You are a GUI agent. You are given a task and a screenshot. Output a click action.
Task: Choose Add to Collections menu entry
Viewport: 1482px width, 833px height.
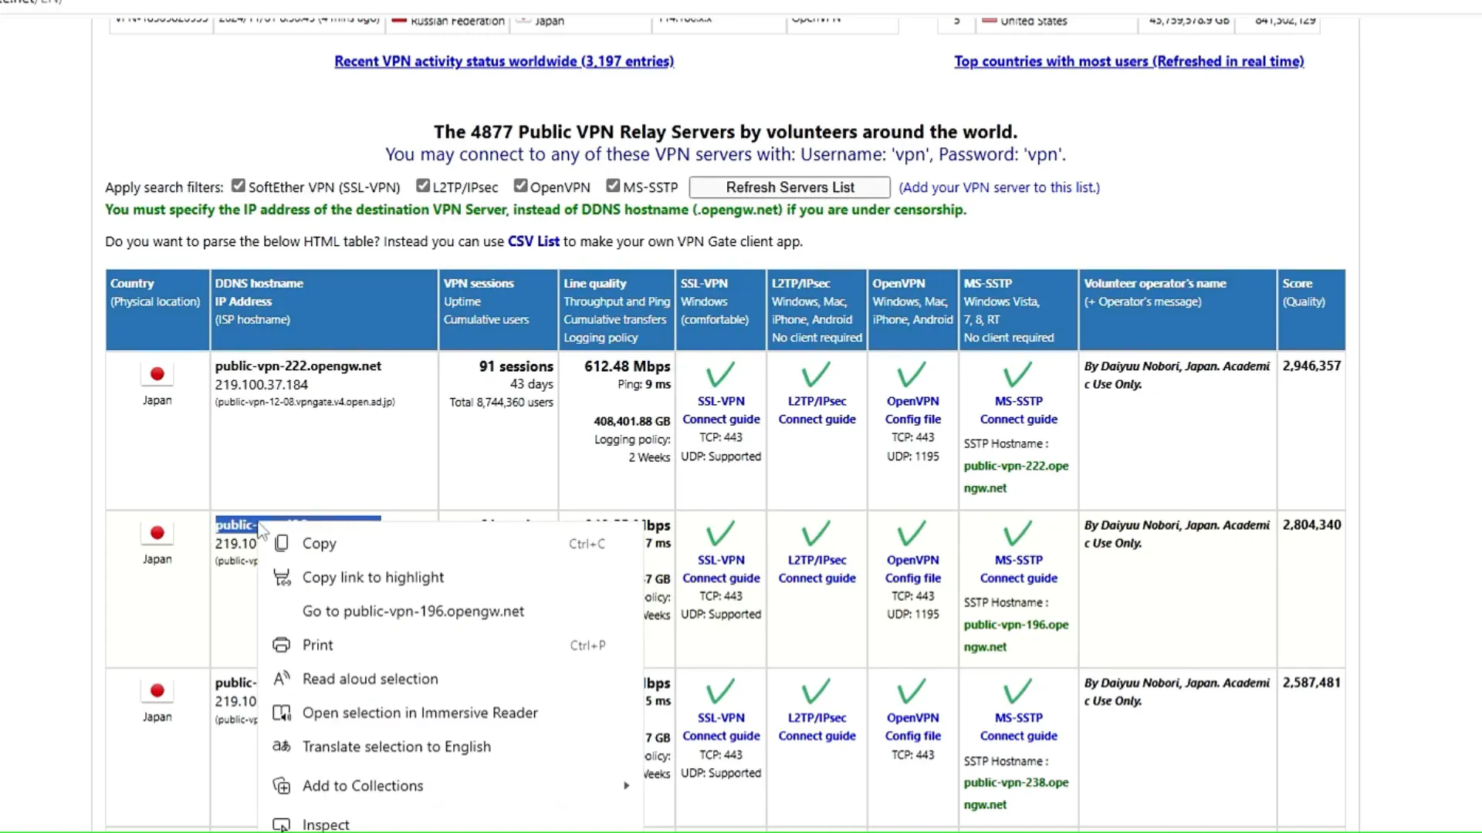[x=451, y=786]
